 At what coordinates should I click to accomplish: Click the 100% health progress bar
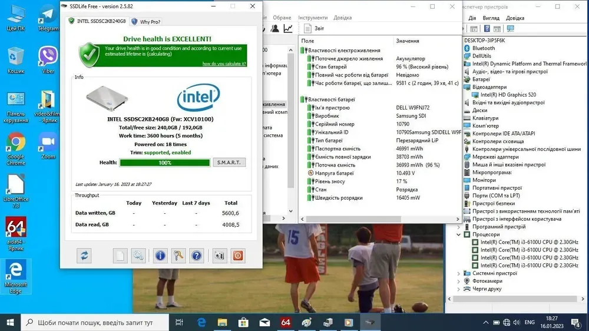pos(164,163)
